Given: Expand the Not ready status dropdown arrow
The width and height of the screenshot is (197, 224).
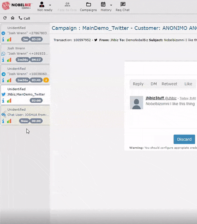Looking at the screenshot, I should click(50, 5).
